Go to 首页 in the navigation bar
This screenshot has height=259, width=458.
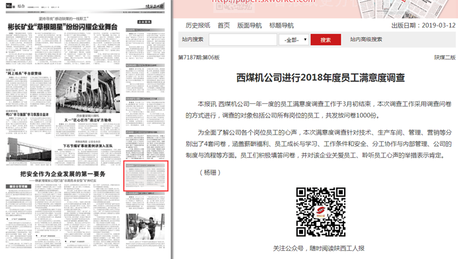click(x=224, y=25)
